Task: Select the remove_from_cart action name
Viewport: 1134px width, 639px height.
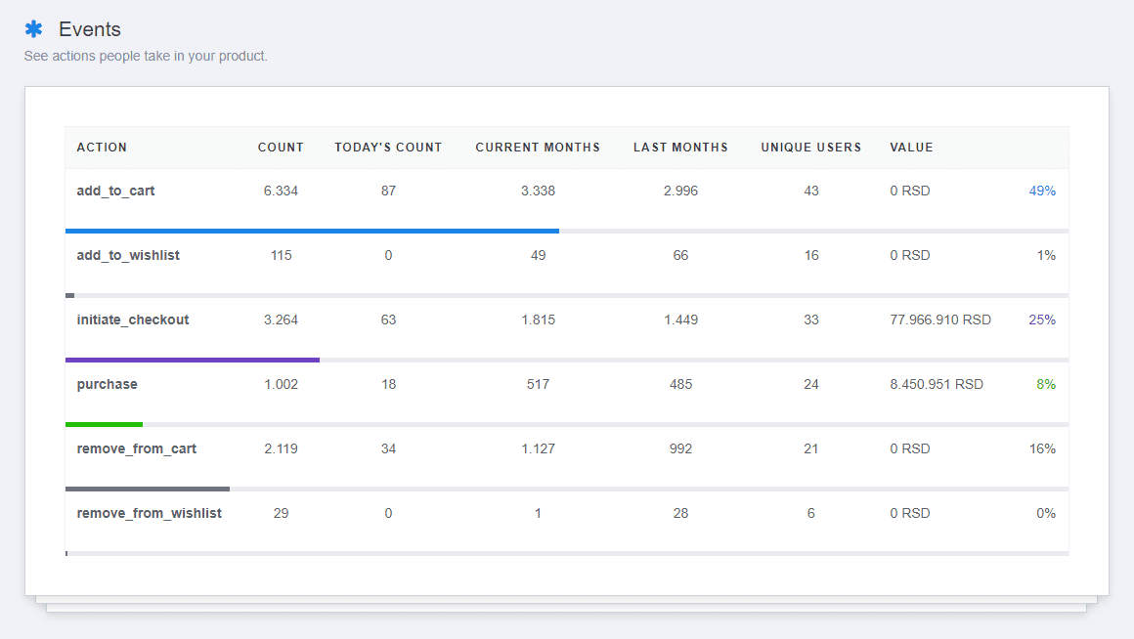Action: click(137, 448)
